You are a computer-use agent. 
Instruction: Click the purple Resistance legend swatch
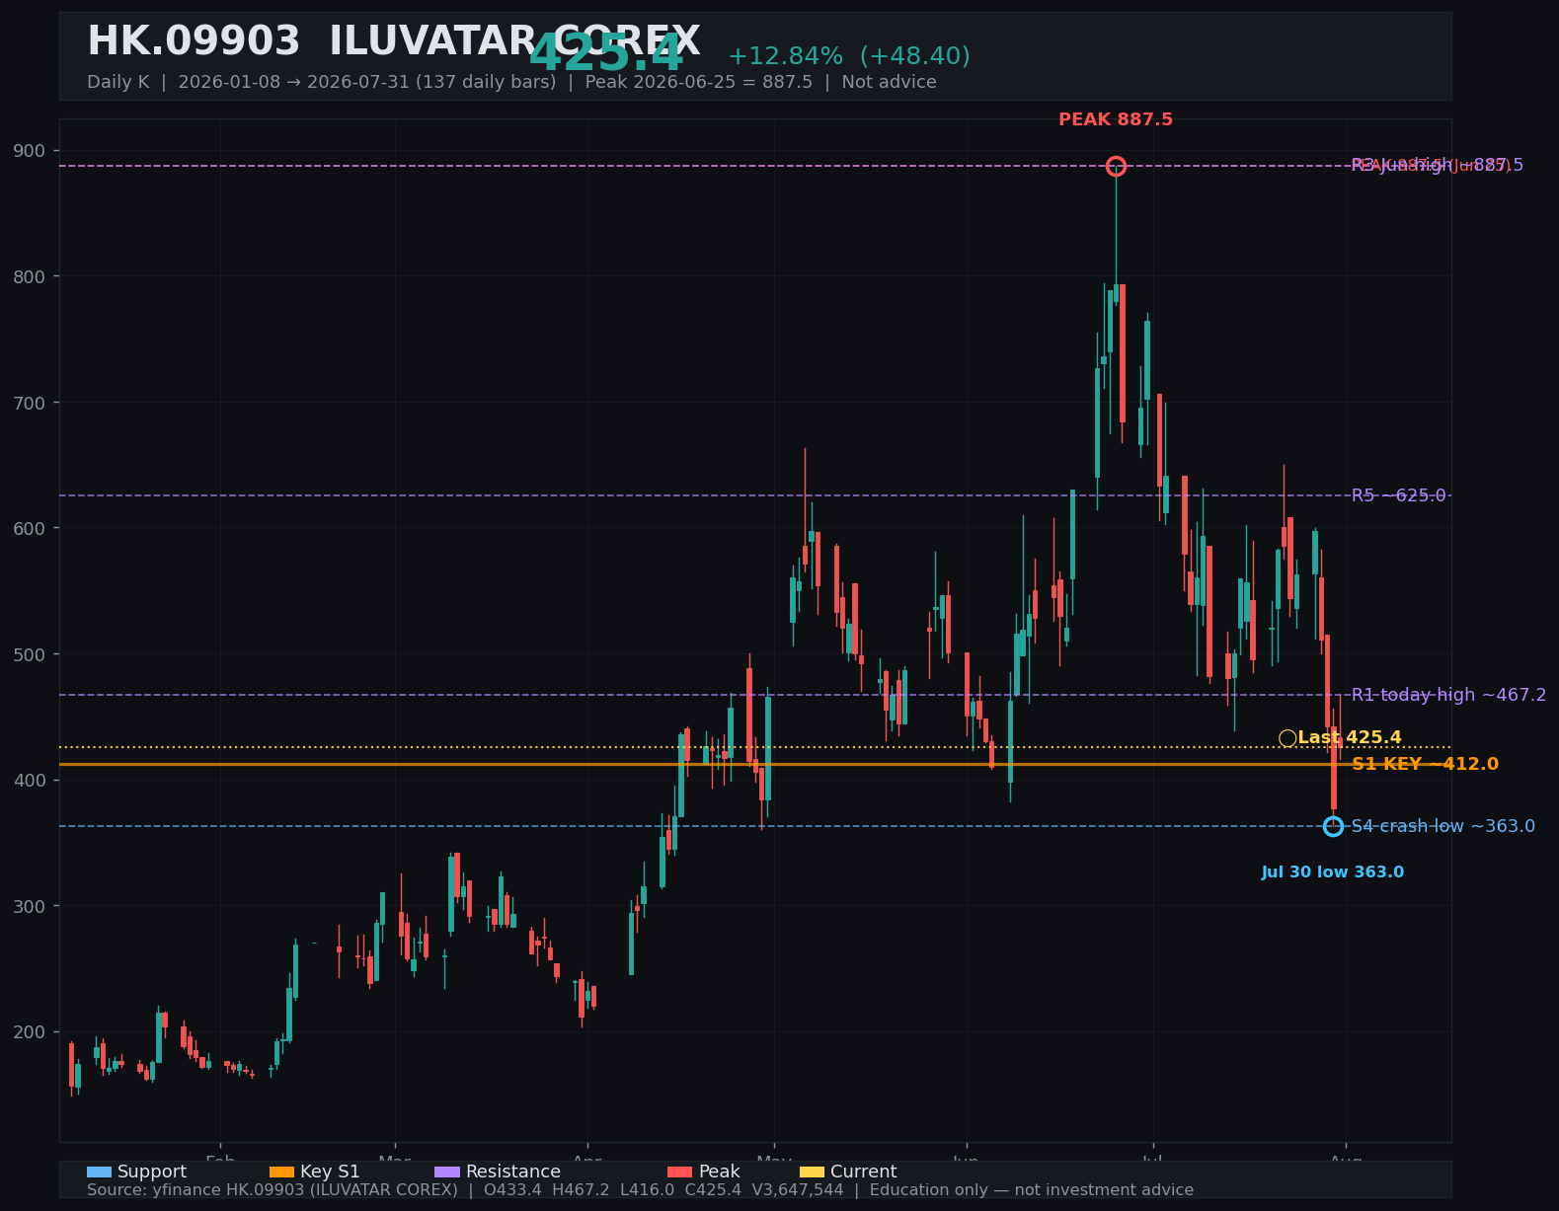447,1172
